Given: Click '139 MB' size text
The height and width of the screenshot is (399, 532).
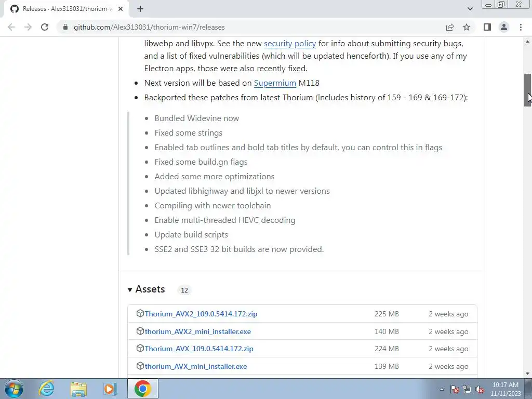Looking at the screenshot, I should (387, 366).
